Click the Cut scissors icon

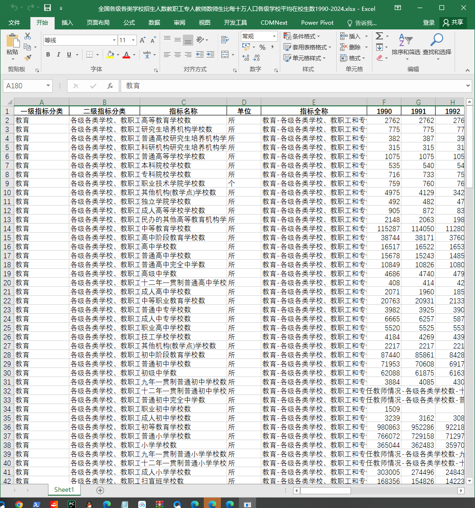(28, 36)
